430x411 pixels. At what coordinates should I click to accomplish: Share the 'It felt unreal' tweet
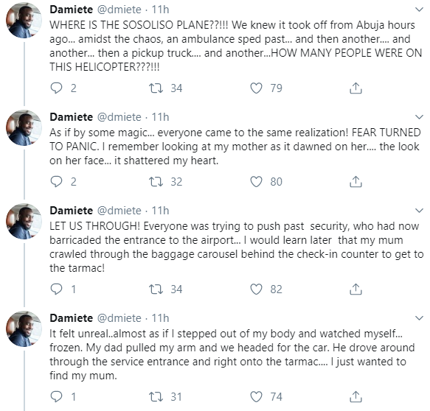tap(356, 397)
